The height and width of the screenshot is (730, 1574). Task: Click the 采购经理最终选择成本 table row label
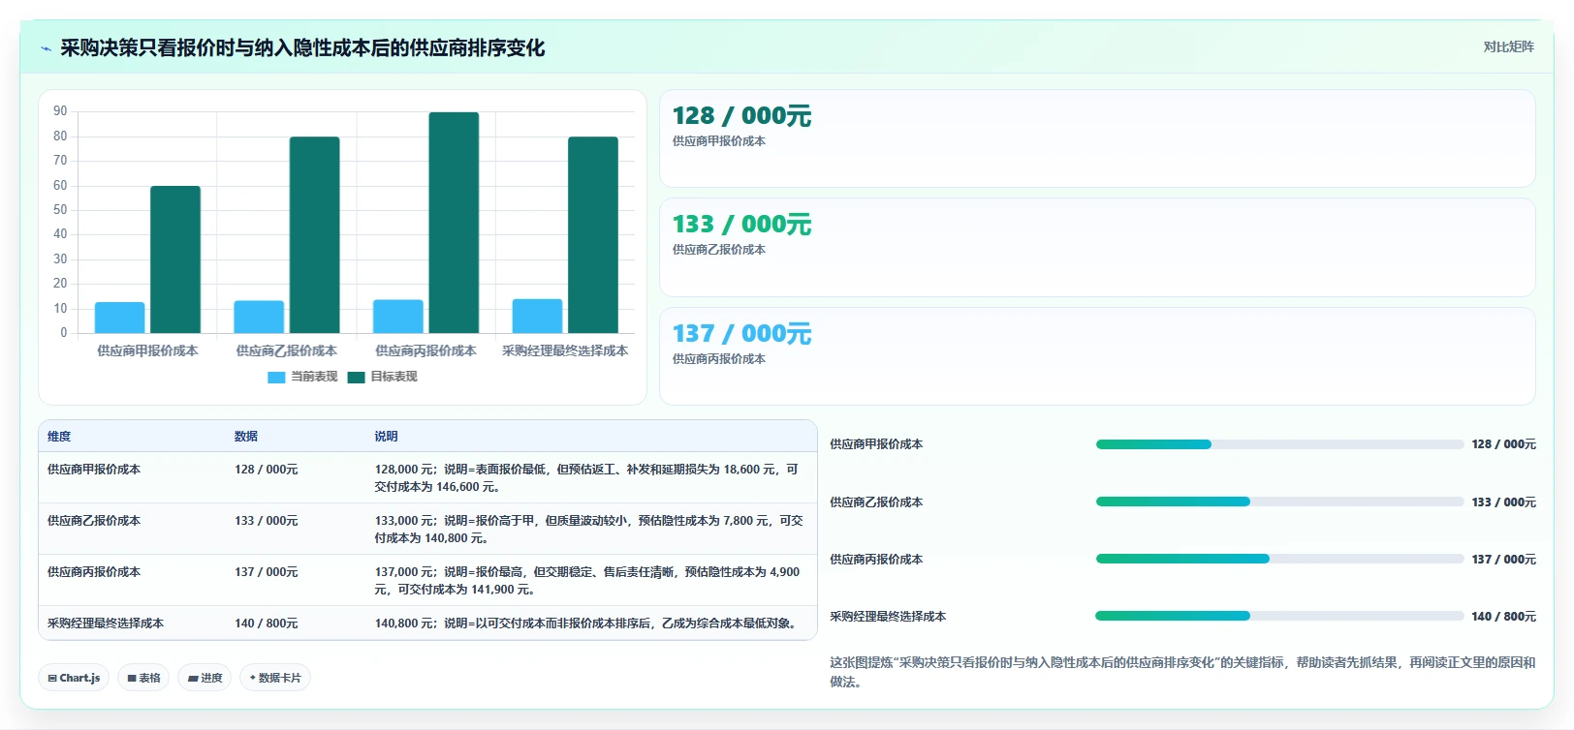(106, 624)
